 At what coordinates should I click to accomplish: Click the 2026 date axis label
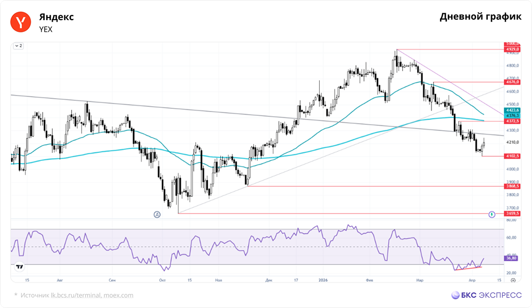click(323, 280)
